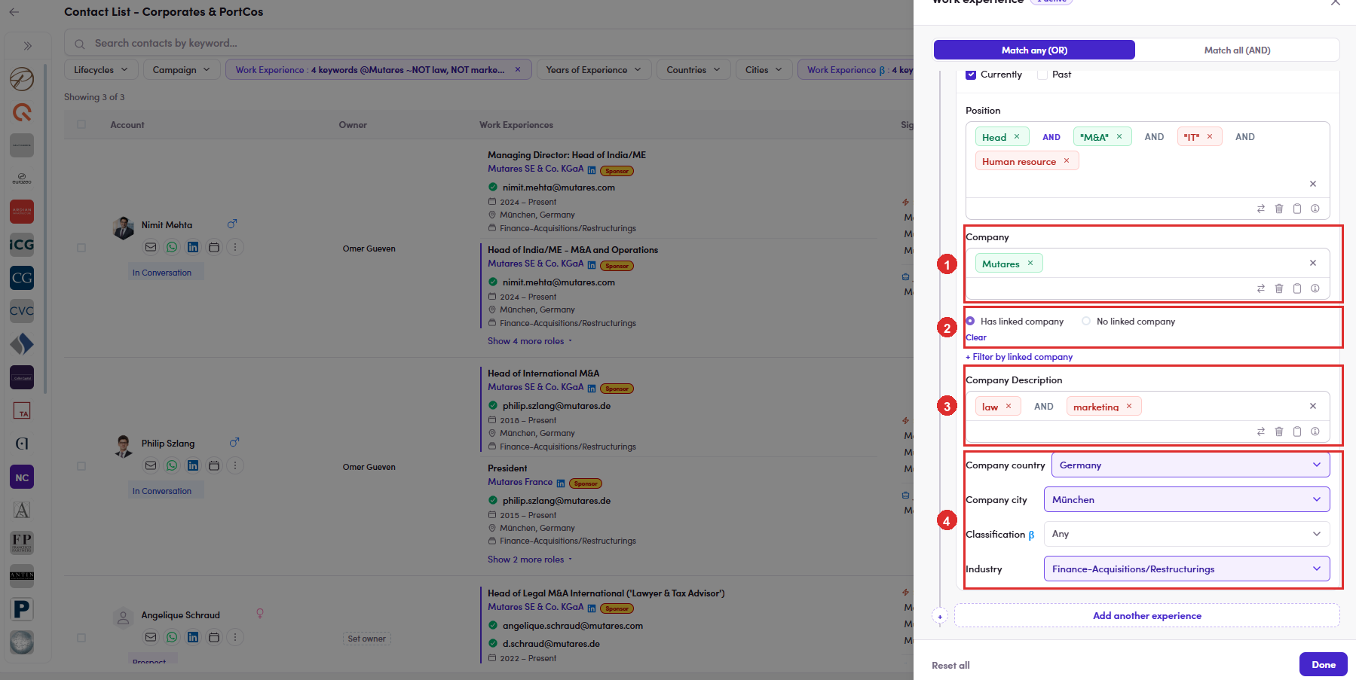The image size is (1356, 680).
Task: Select Nimit Mehta's row checkbox
Action: click(x=81, y=248)
